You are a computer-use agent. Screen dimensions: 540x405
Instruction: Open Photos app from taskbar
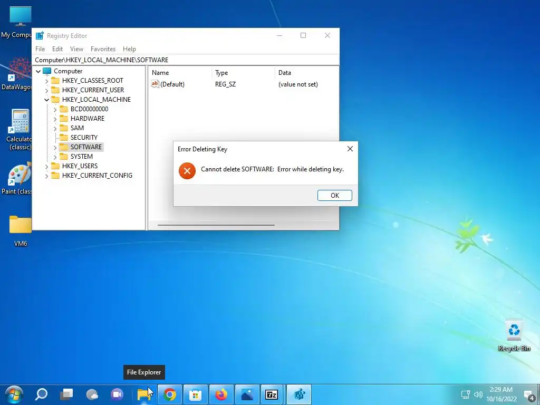(x=247, y=394)
